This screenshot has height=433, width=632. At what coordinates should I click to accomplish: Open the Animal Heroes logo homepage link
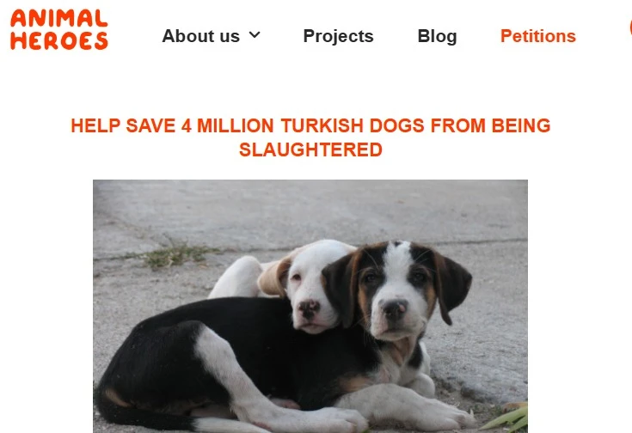59,30
